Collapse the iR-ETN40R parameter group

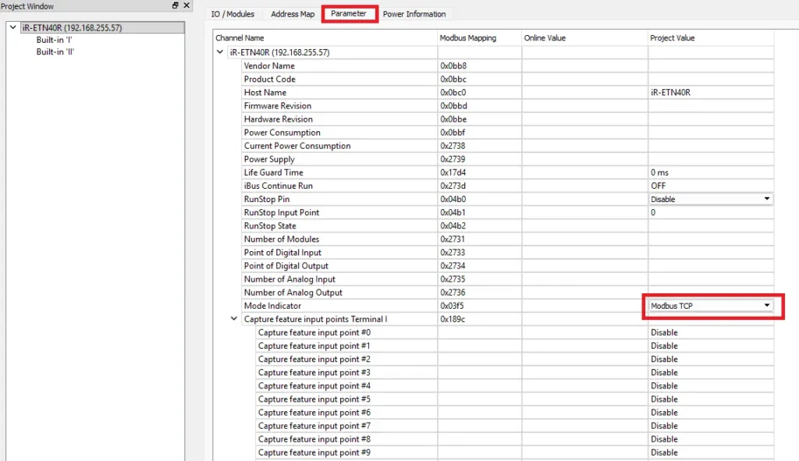[220, 51]
